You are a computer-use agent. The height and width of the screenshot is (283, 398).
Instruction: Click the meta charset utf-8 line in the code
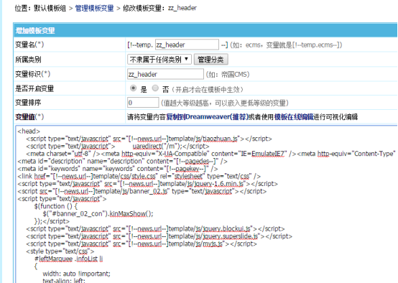click(x=211, y=154)
